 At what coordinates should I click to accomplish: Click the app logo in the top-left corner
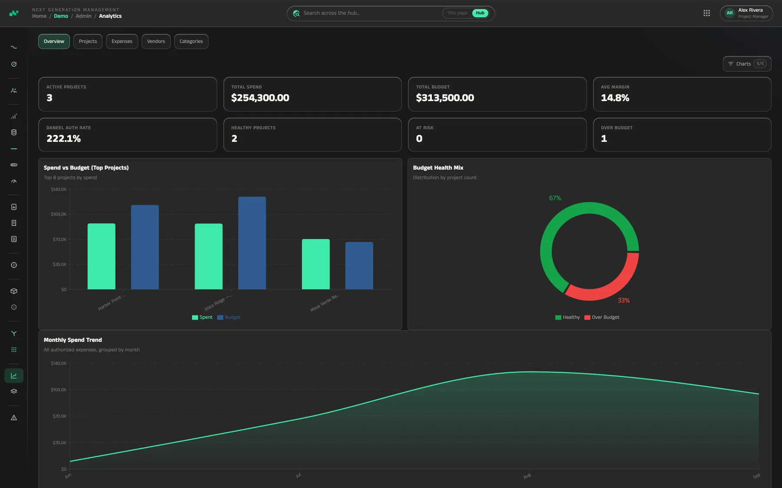coord(14,13)
